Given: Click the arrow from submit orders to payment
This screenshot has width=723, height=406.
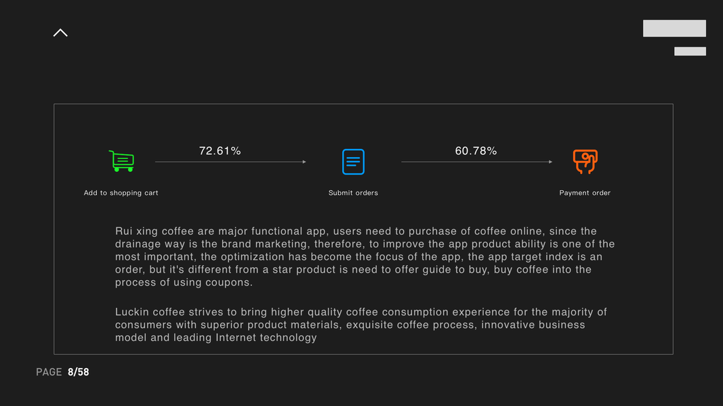Looking at the screenshot, I should point(476,162).
